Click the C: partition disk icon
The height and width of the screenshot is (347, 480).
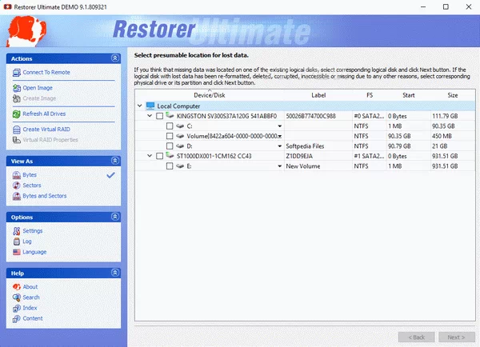pyautogui.click(x=180, y=126)
